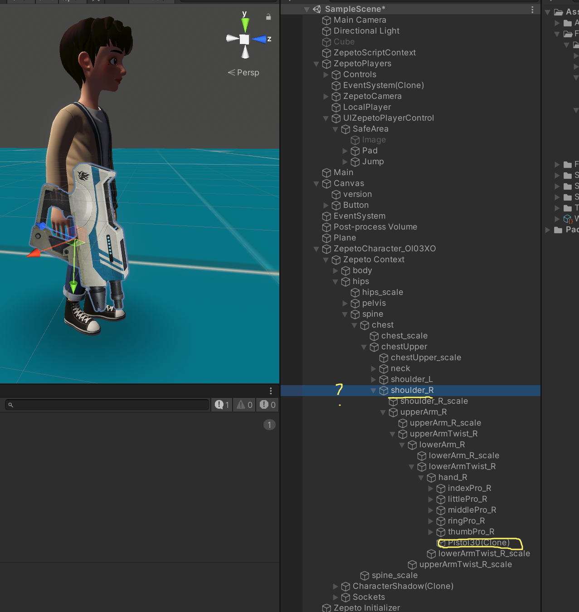
Task: Expand Controls under ZepetoPlayers
Action: (326, 74)
